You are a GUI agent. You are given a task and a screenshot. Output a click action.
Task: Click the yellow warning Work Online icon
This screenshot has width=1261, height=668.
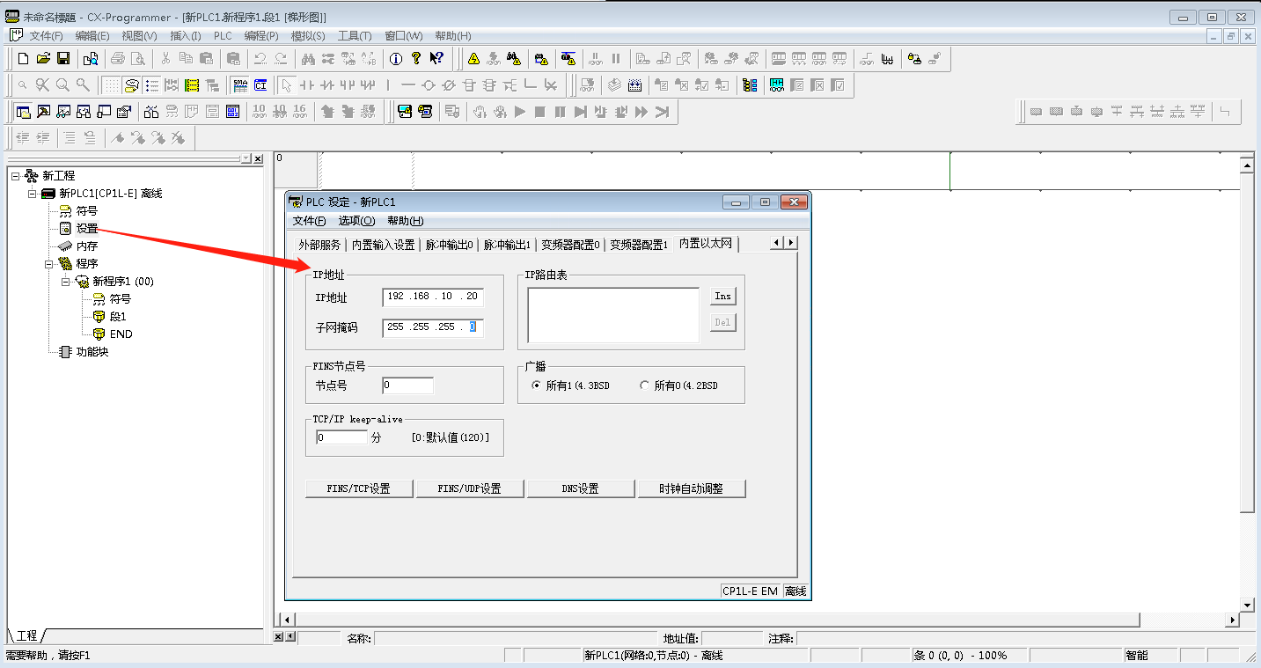(473, 59)
